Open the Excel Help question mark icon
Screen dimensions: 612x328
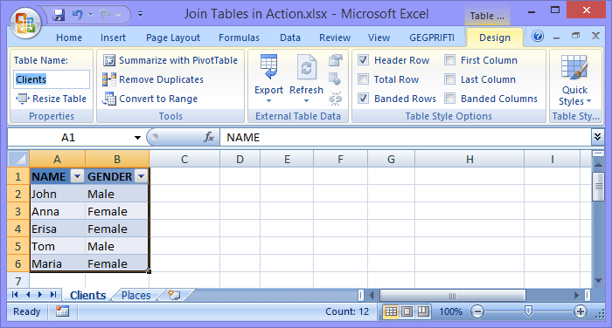pos(538,37)
